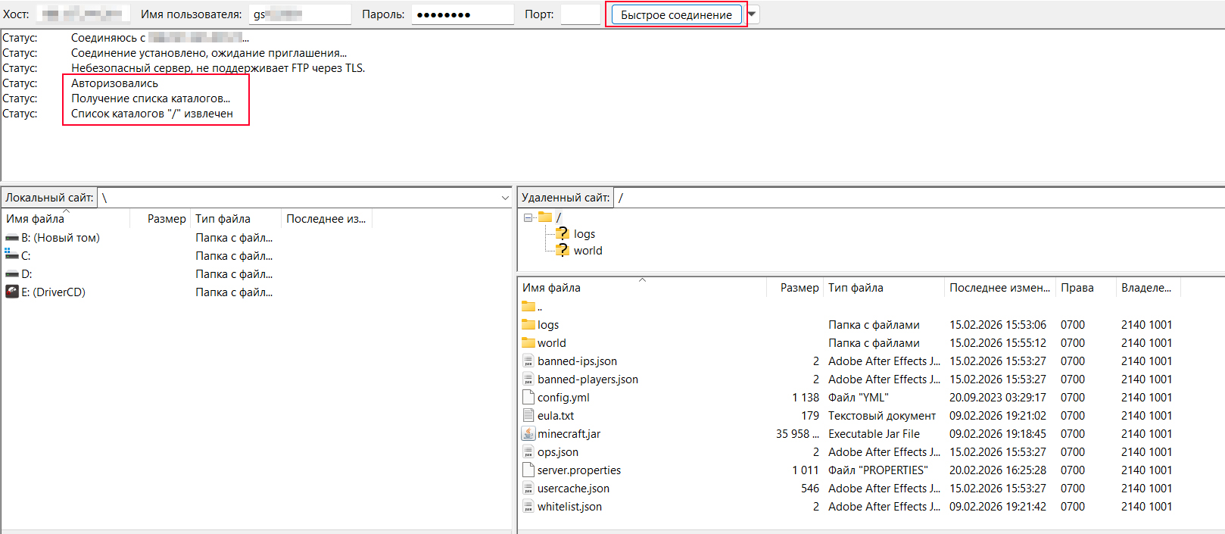
Task: Click the Пароль password field
Action: 462,14
